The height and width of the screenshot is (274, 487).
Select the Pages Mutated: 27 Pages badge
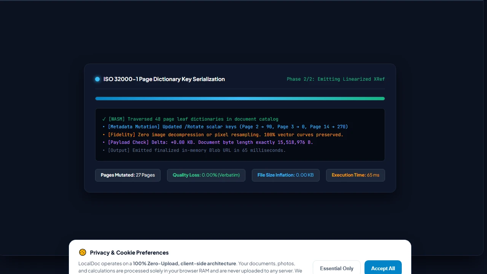point(128,175)
